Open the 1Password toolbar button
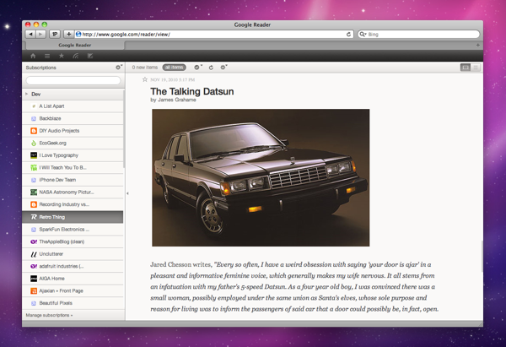 point(55,35)
